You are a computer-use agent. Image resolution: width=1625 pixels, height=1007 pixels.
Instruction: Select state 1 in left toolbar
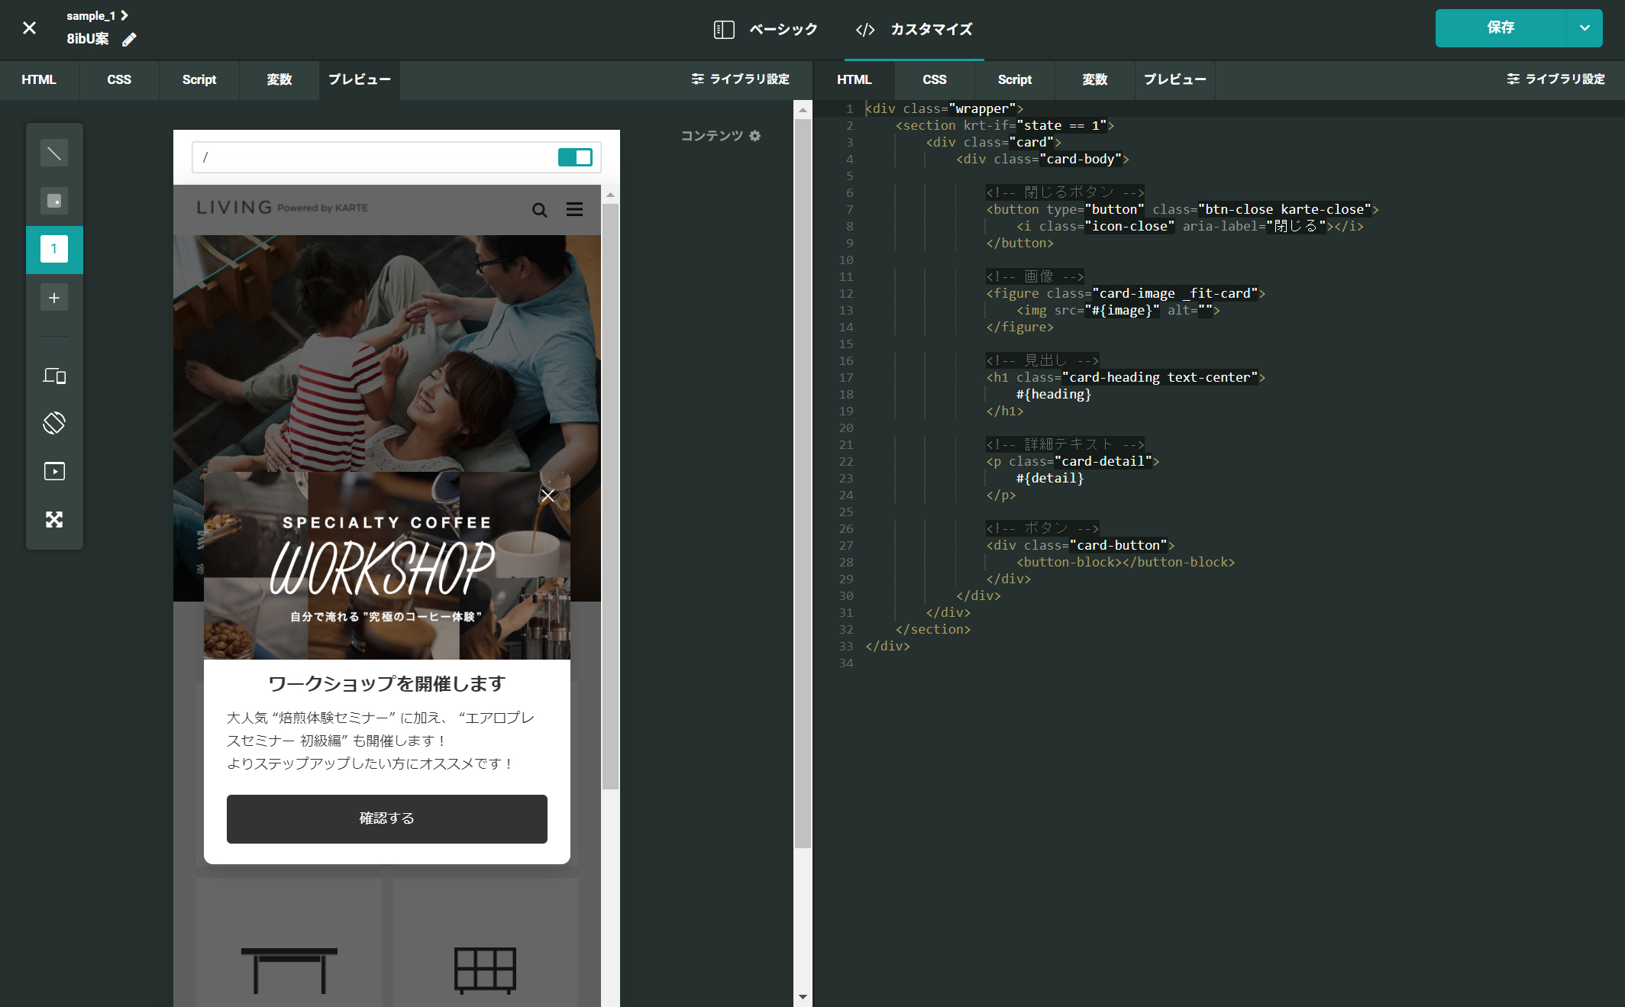click(x=54, y=249)
